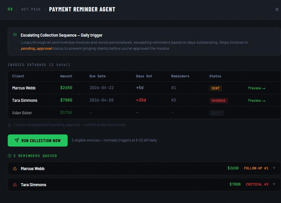Click the DRAFT status badge
Screen dimensions: 281x203
(216, 113)
